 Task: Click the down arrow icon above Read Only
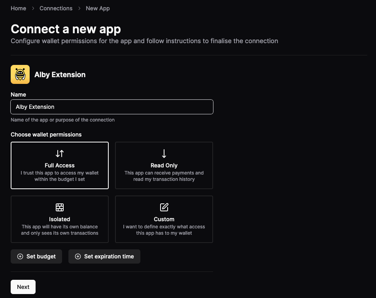164,154
